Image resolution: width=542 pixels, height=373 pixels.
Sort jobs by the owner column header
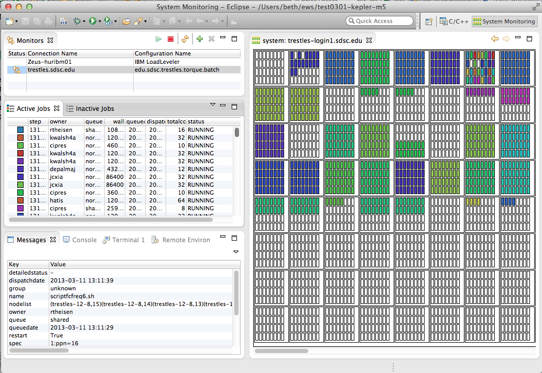pyautogui.click(x=67, y=121)
